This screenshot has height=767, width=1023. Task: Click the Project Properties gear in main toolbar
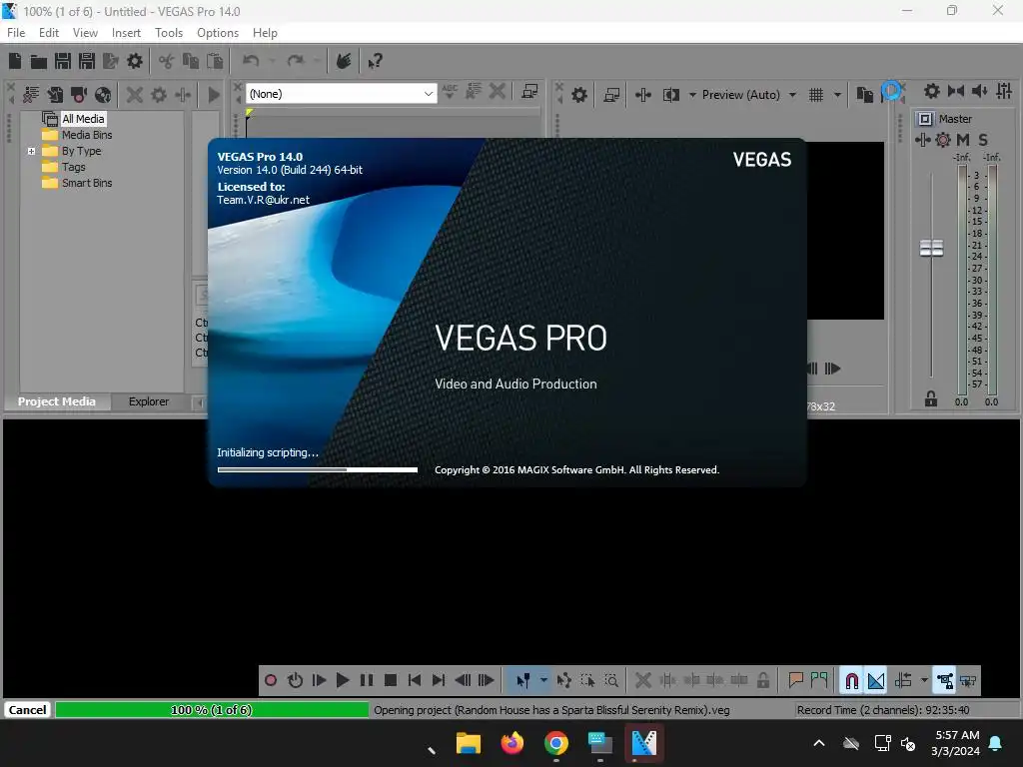click(135, 61)
